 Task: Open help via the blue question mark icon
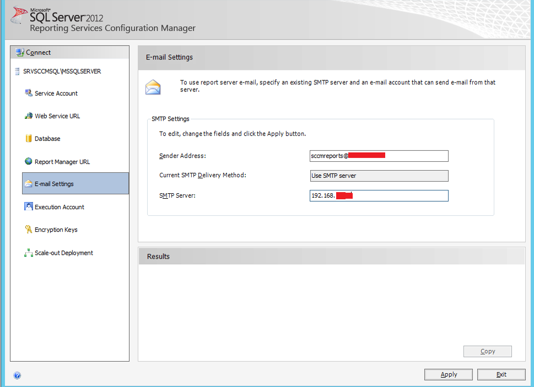click(x=17, y=375)
